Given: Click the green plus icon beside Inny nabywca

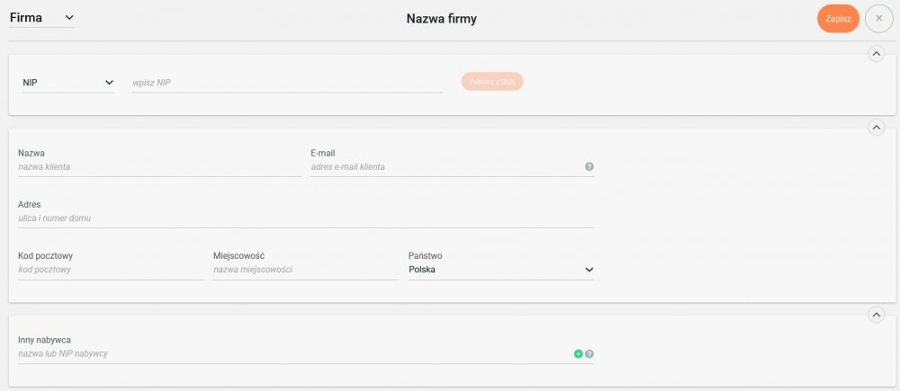Looking at the screenshot, I should coord(578,354).
